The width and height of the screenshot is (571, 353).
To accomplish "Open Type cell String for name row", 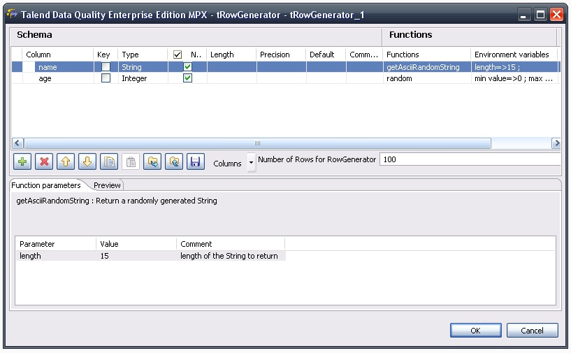I will [142, 67].
